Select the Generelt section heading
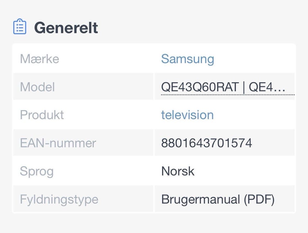 (x=66, y=28)
